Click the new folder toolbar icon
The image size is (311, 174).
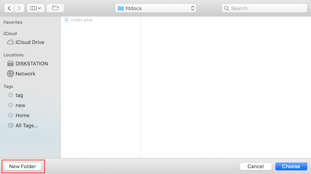tap(55, 8)
